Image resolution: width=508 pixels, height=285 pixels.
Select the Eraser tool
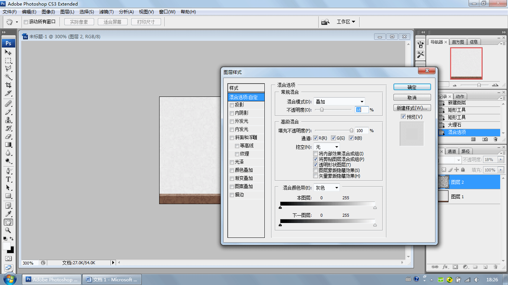(x=8, y=136)
